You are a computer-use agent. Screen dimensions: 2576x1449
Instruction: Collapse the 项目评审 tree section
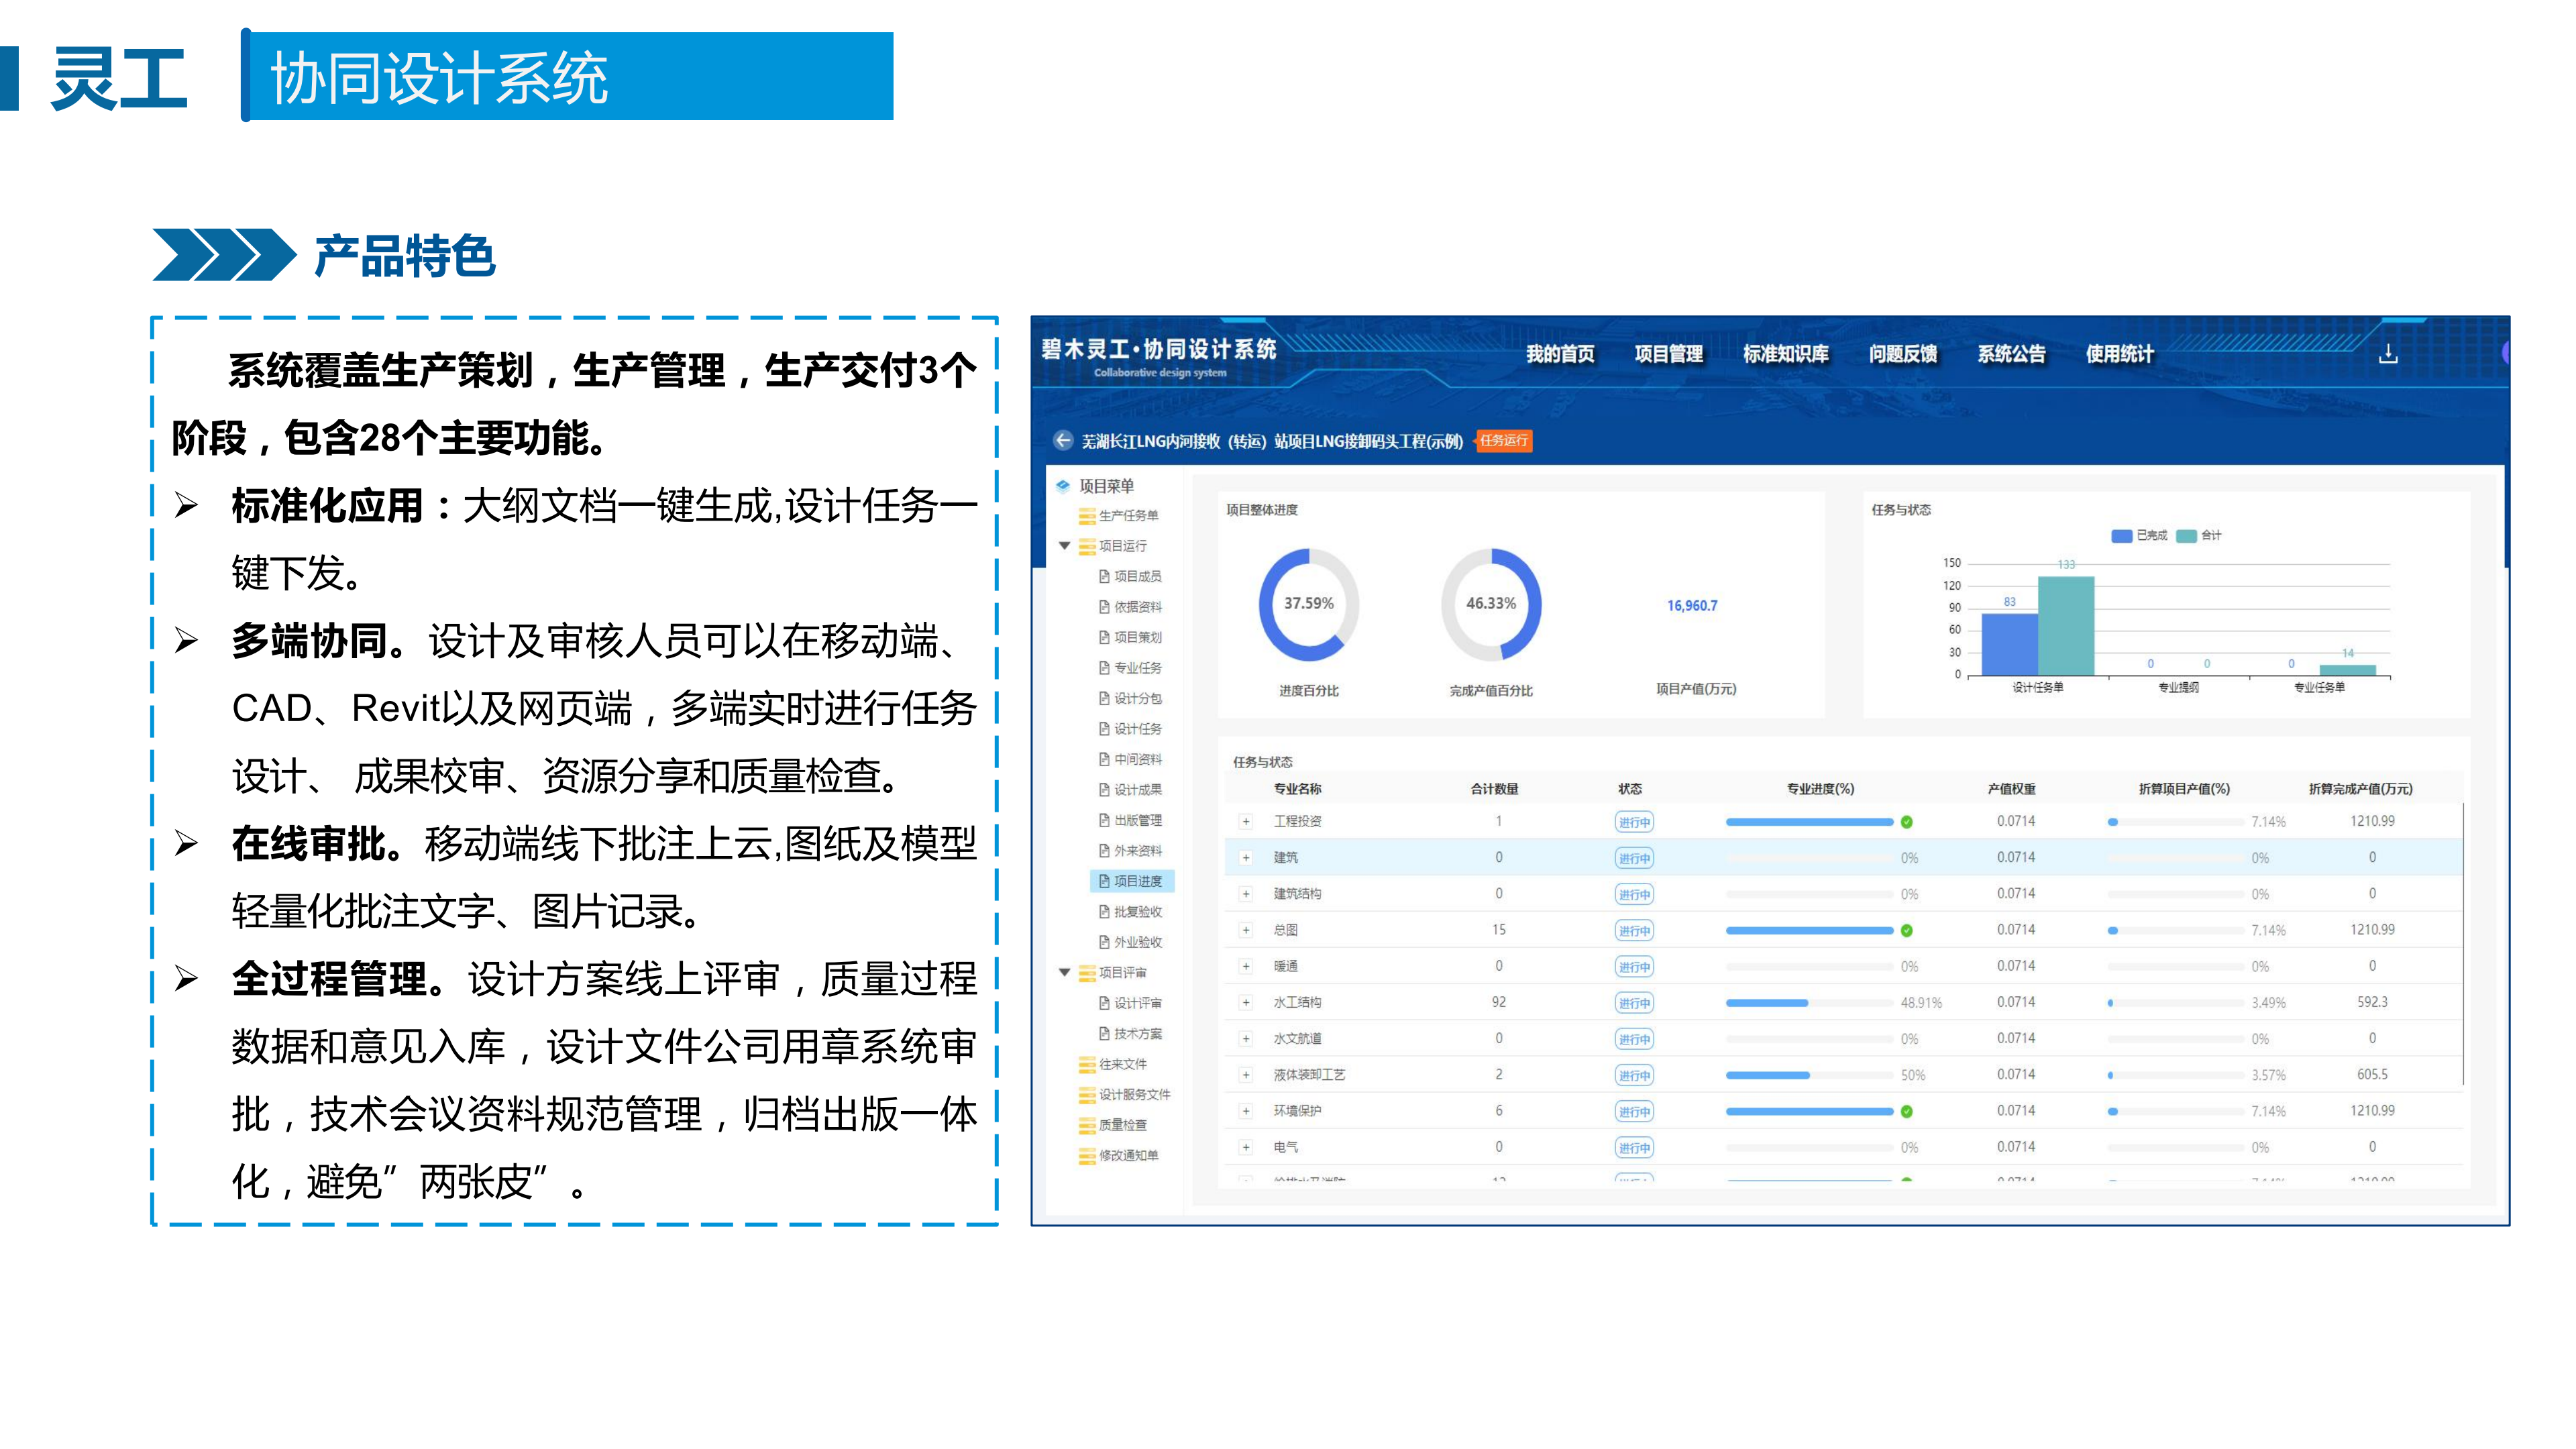coord(1063,972)
